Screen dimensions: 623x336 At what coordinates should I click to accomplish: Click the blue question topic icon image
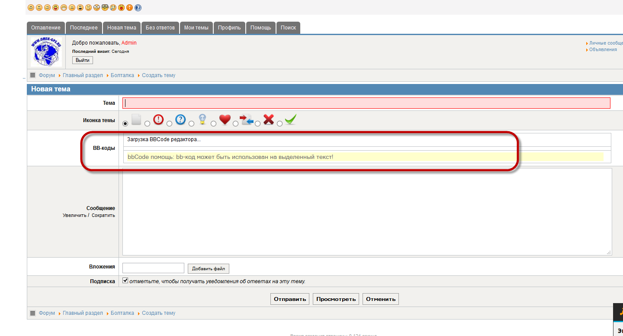(x=180, y=120)
